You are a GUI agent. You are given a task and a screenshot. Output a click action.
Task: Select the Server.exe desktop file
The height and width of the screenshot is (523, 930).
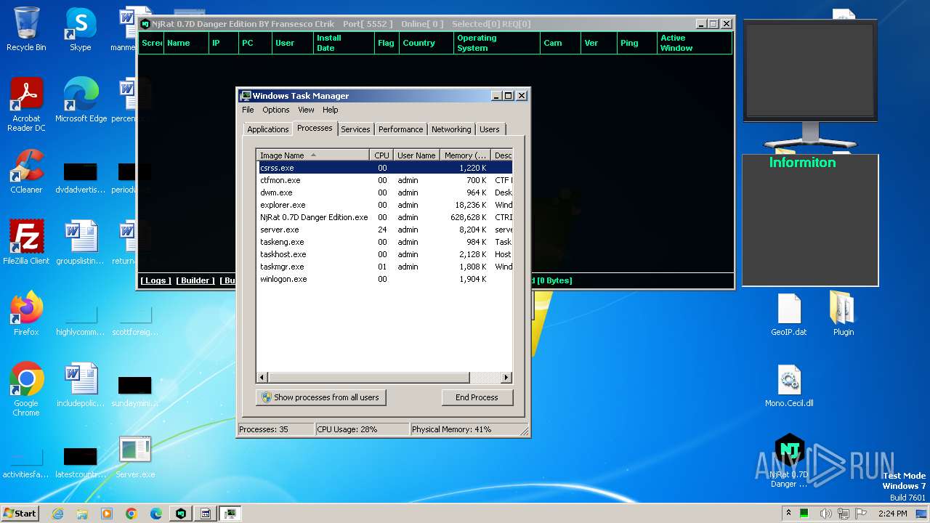[x=134, y=458]
